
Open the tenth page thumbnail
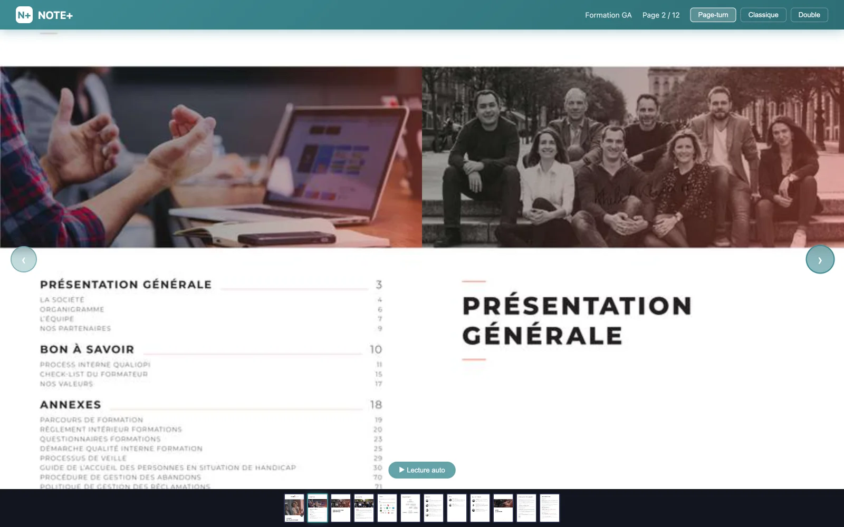tap(503, 508)
